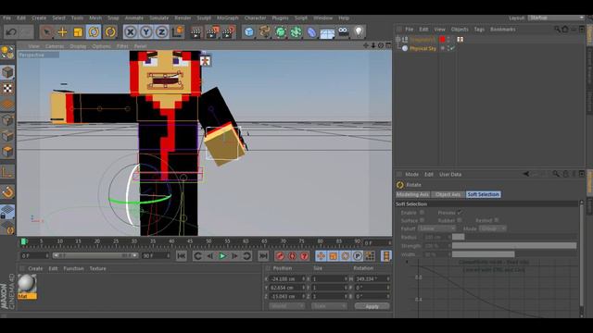Toggle the soft selection Enable checkbox

tap(422, 213)
